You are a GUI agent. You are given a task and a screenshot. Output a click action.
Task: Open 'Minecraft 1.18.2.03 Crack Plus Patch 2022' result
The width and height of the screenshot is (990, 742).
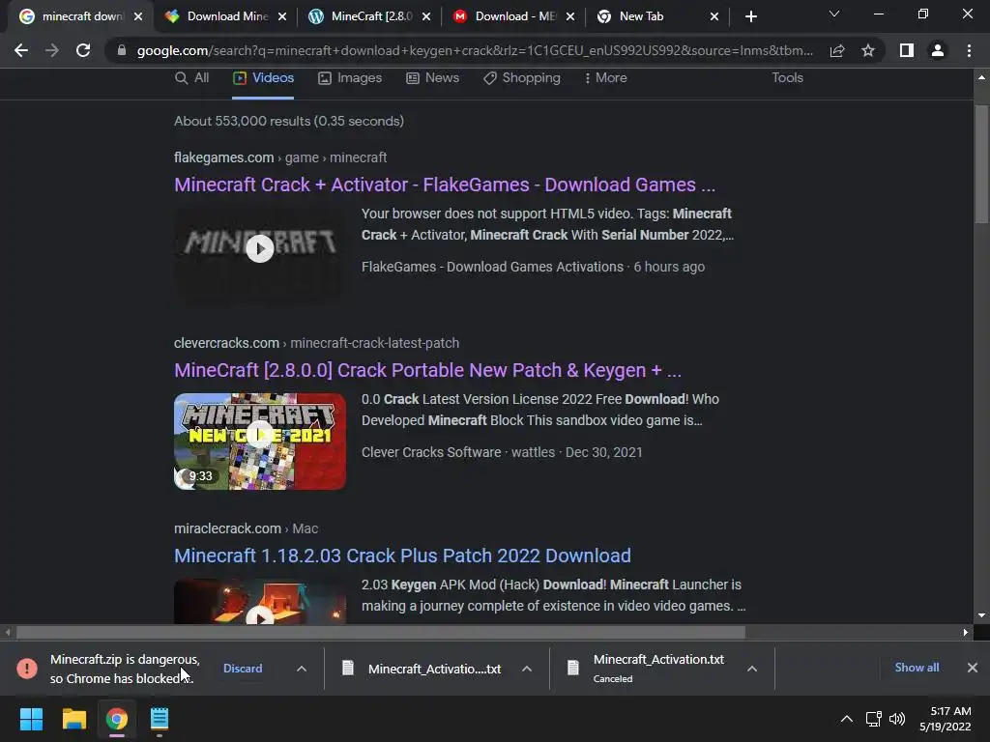(x=402, y=556)
